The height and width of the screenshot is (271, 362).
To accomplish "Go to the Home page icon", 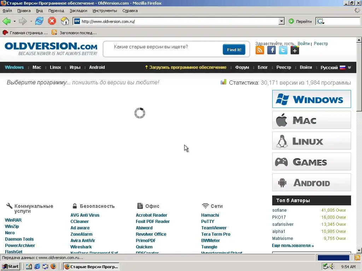I will [65, 21].
